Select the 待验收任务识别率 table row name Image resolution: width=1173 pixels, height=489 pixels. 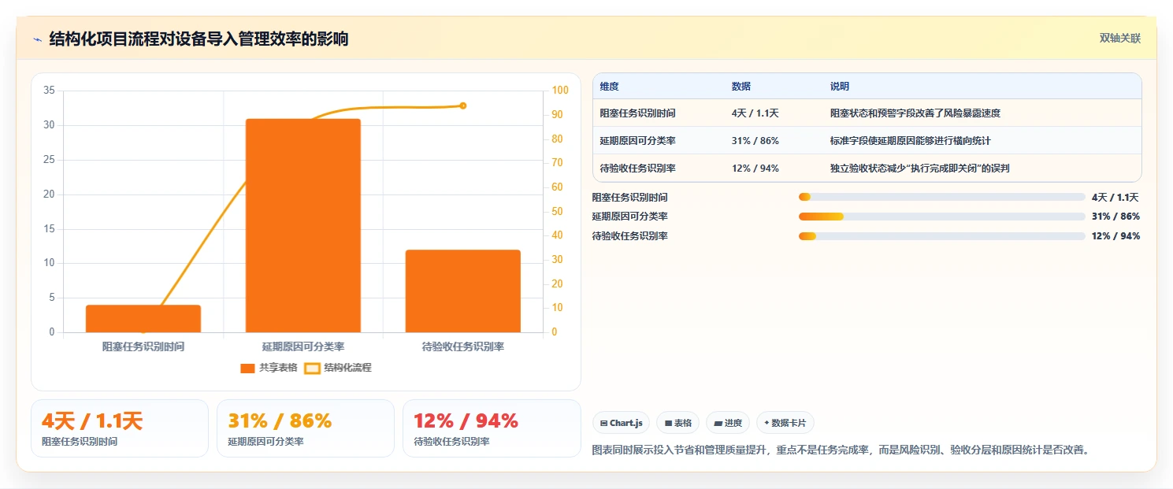[637, 169]
